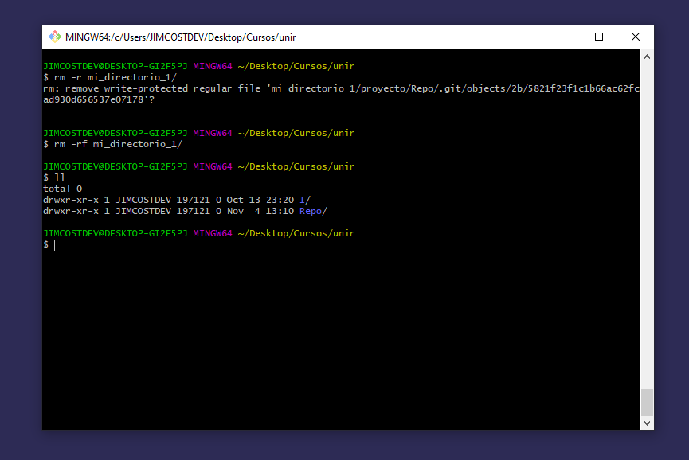Click the MINGW64 application icon in title bar

pos(54,37)
